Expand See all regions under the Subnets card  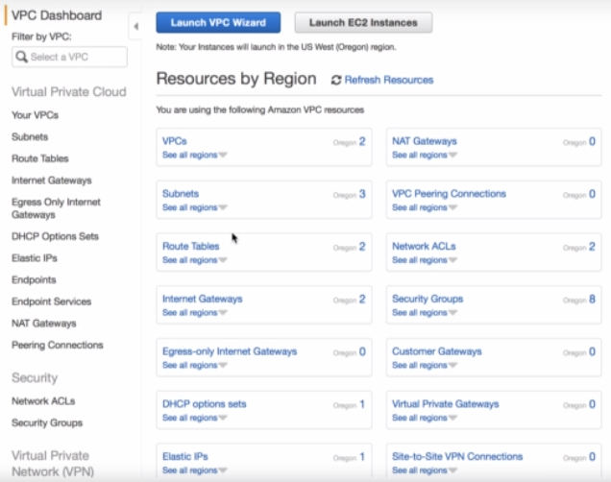click(194, 207)
